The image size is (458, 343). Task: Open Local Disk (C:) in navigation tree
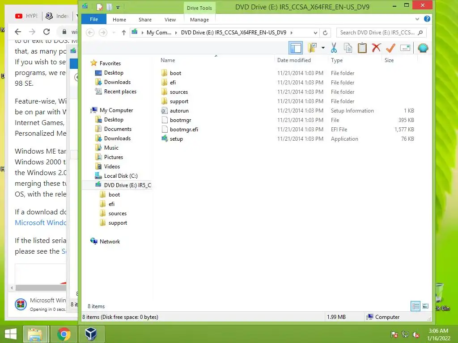pyautogui.click(x=121, y=176)
